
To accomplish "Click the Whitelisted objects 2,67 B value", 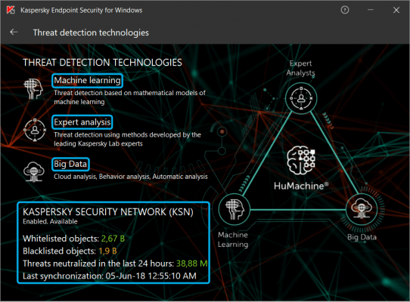I will coord(113,239).
